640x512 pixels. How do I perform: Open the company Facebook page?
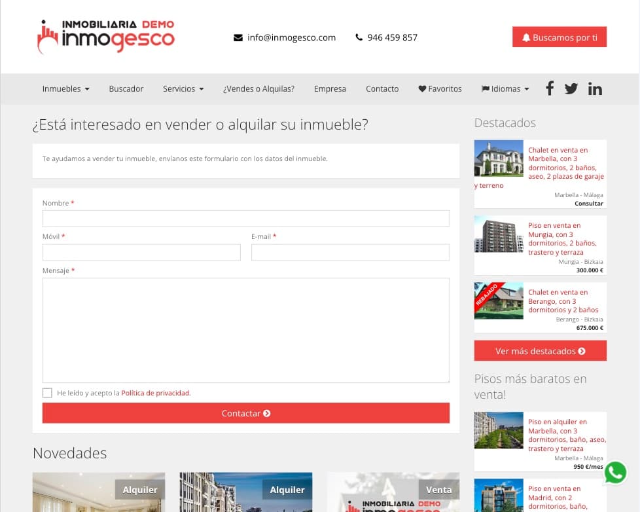pyautogui.click(x=549, y=88)
